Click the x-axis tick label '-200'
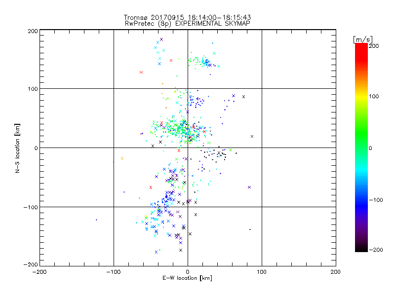Image resolution: width=395 pixels, height=296 pixels. click(x=39, y=272)
